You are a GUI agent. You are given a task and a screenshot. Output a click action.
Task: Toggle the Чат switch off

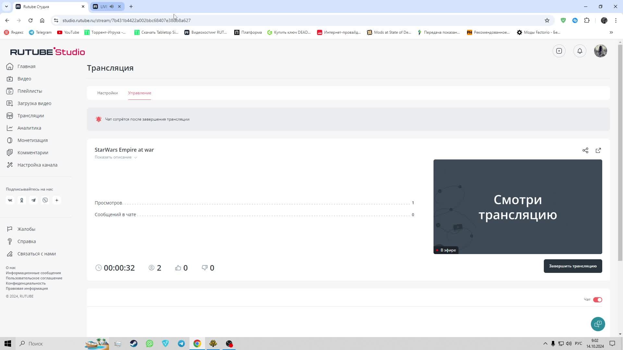[x=597, y=299]
